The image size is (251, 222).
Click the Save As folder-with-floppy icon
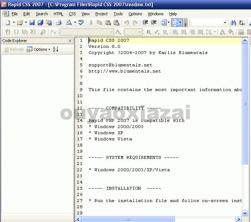49,22
